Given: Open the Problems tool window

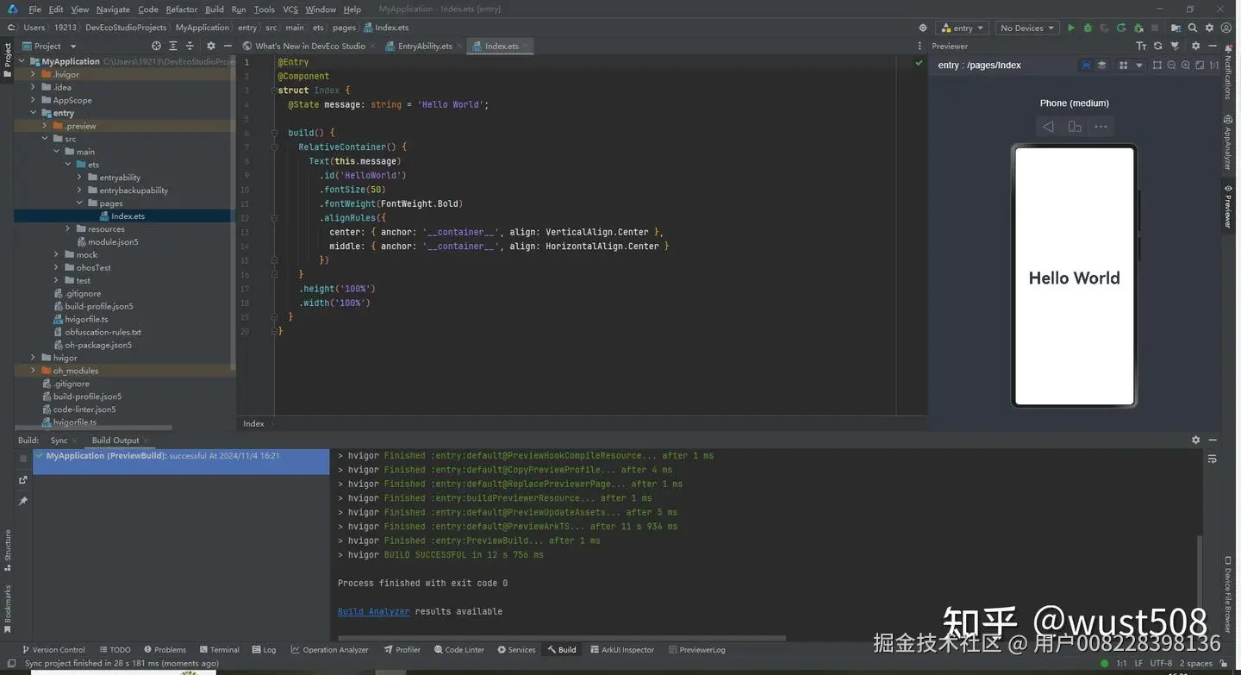Looking at the screenshot, I should coord(165,649).
